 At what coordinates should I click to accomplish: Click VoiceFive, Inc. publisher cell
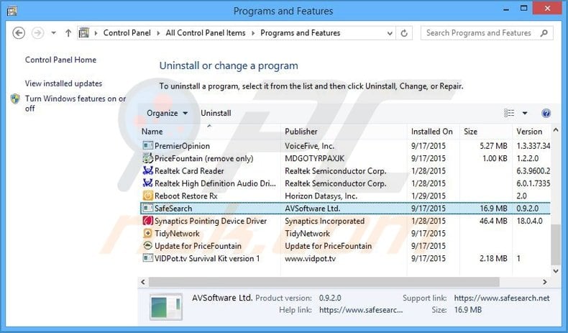pos(310,146)
